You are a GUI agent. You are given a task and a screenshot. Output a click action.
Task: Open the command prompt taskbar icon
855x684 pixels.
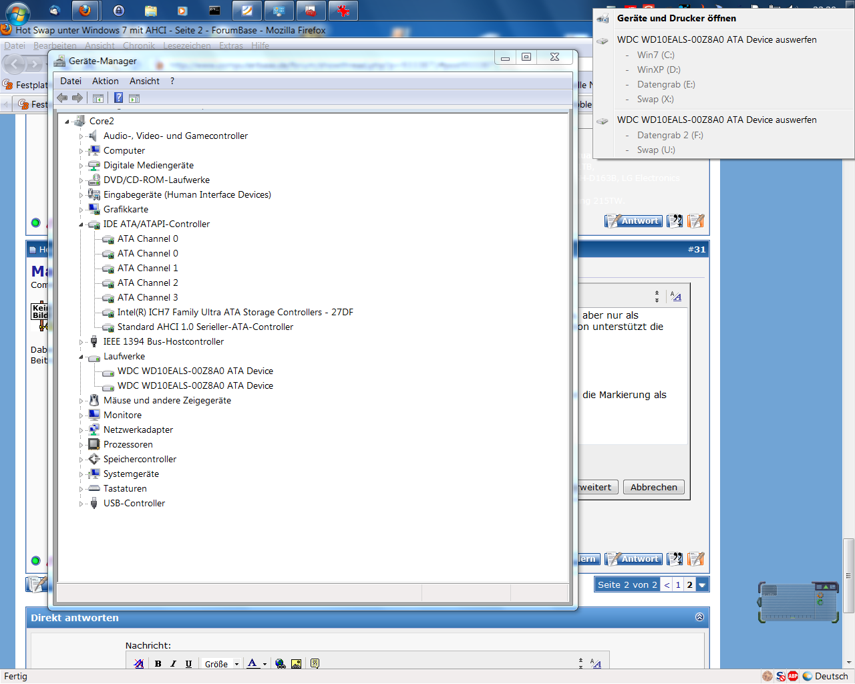(214, 11)
